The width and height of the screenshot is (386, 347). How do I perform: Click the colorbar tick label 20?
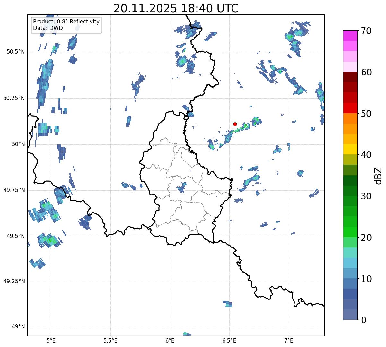[x=366, y=238]
